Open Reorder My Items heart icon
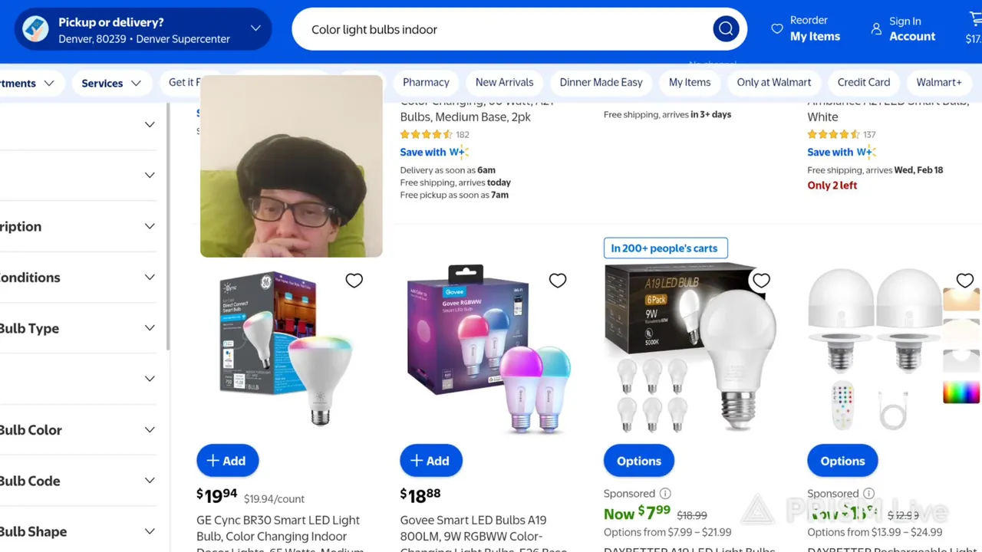Screen dimensions: 982x552 [777, 29]
